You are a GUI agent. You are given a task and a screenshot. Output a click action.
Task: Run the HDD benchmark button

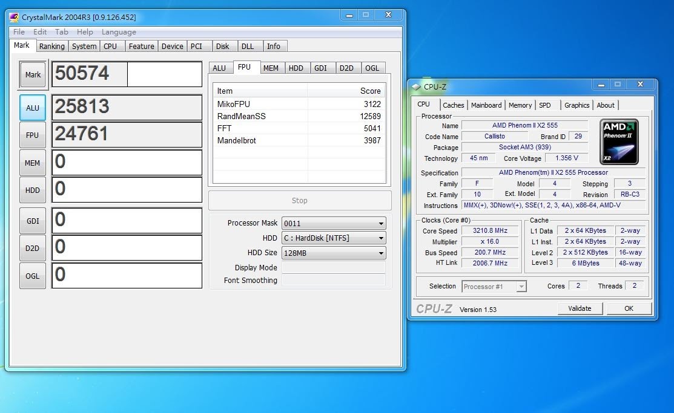coord(33,190)
